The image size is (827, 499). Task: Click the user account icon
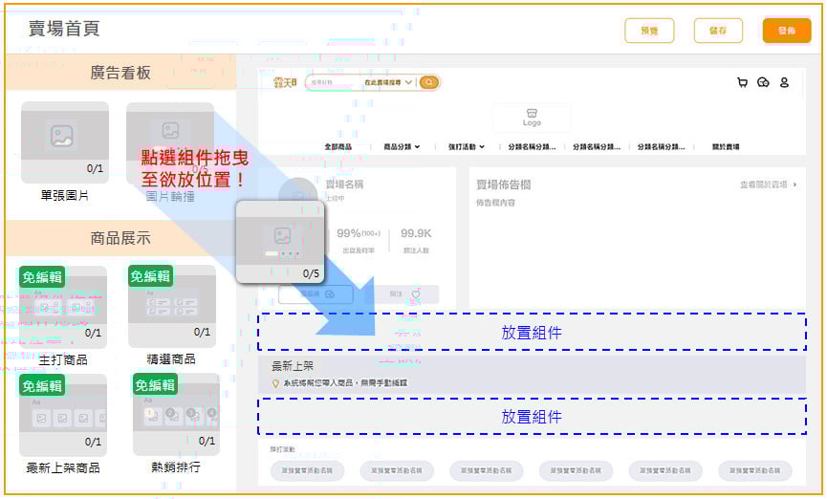point(784,83)
